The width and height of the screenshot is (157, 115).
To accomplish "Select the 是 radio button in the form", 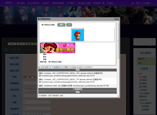I will tap(28, 77).
